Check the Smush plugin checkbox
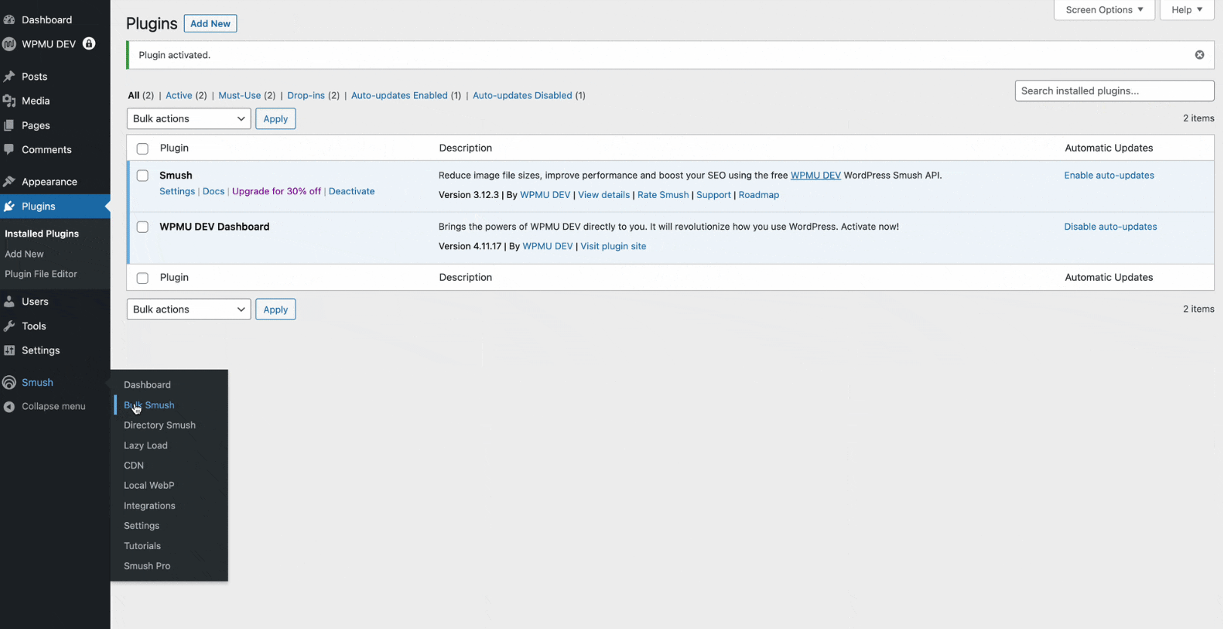 click(x=143, y=176)
